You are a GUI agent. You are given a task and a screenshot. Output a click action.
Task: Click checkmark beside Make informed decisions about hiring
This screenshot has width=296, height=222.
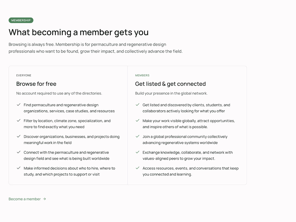pyautogui.click(x=19, y=168)
